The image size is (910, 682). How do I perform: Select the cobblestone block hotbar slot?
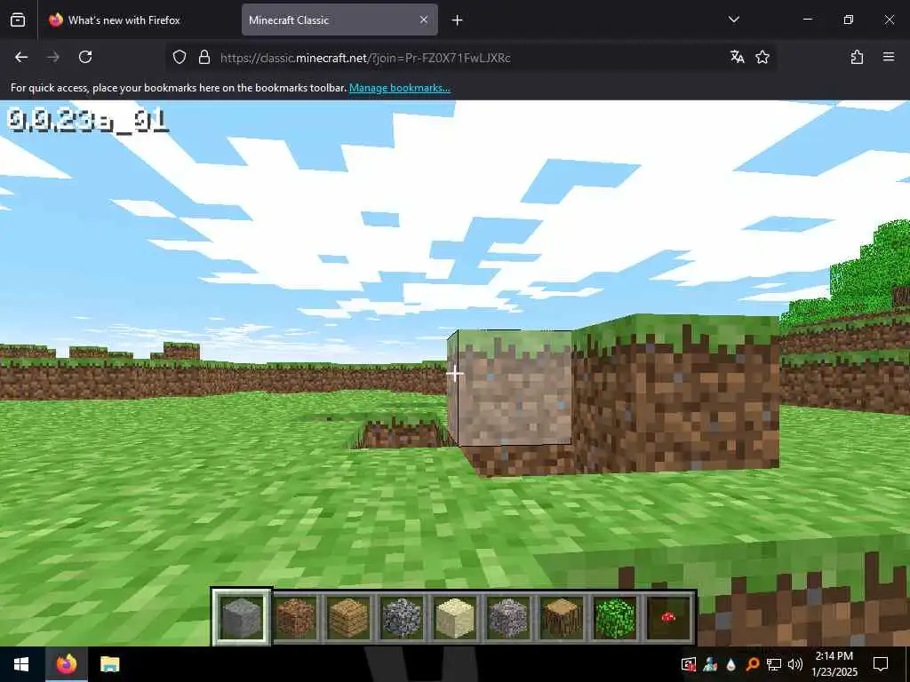[402, 617]
